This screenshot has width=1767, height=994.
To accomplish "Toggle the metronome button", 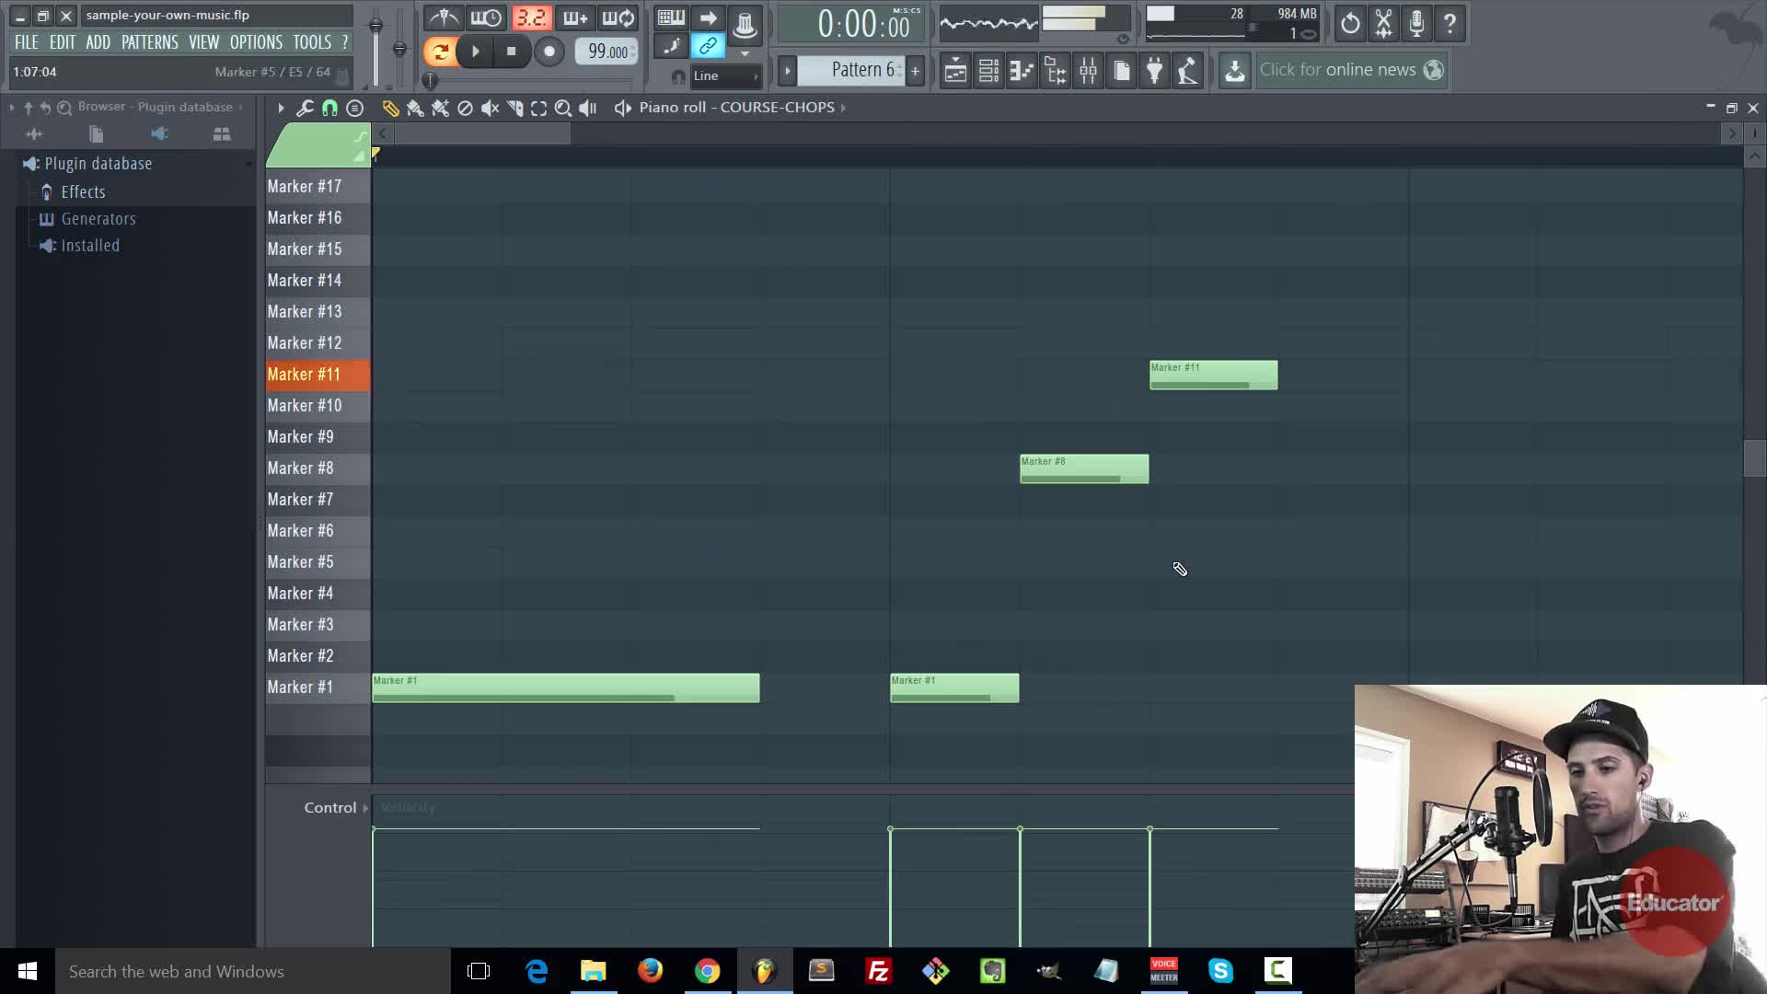I will click(444, 17).
